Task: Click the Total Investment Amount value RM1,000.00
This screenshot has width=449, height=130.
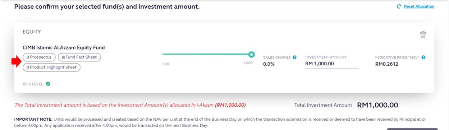Action: pos(377,105)
